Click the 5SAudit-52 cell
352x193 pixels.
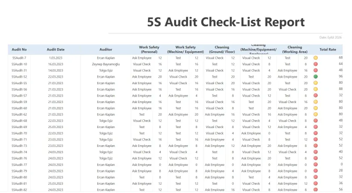(x=19, y=77)
